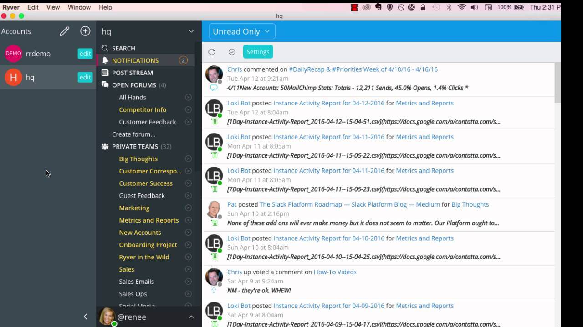This screenshot has height=327, width=583.
Task: Click the comment icon under Chris's DailyRecap avatar
Action: coord(214,88)
